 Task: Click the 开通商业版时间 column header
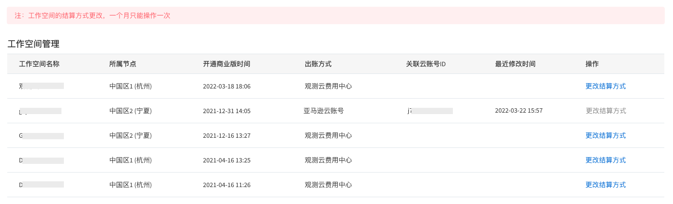[226, 64]
